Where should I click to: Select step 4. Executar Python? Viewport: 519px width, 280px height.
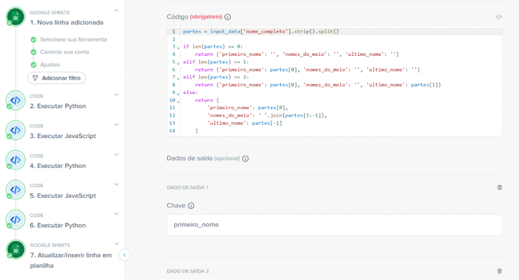pos(58,166)
